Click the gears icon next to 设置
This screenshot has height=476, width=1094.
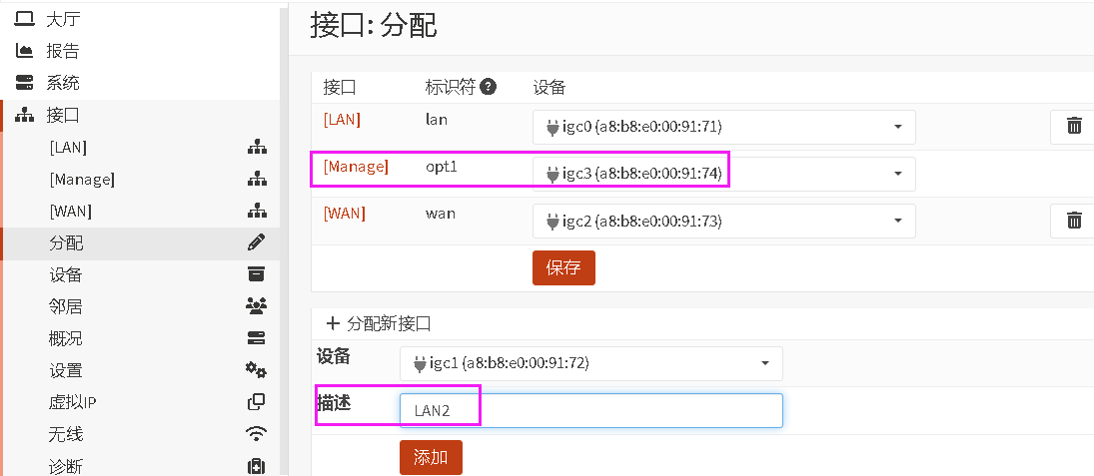[x=256, y=370]
